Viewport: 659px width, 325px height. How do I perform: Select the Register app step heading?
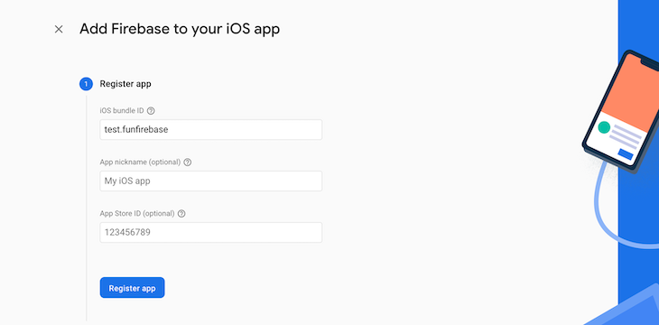coord(125,84)
